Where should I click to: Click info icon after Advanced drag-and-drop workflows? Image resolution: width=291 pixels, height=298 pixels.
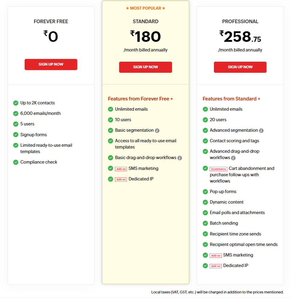coord(233,158)
